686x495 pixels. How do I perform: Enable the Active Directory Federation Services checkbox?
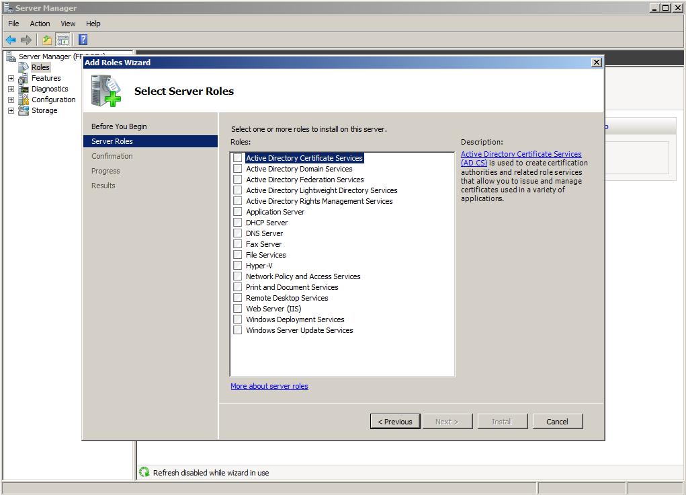[238, 179]
